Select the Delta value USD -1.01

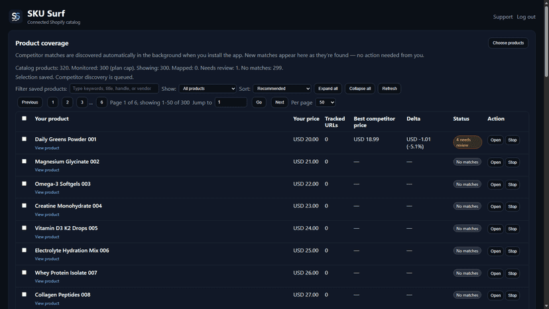(x=419, y=139)
